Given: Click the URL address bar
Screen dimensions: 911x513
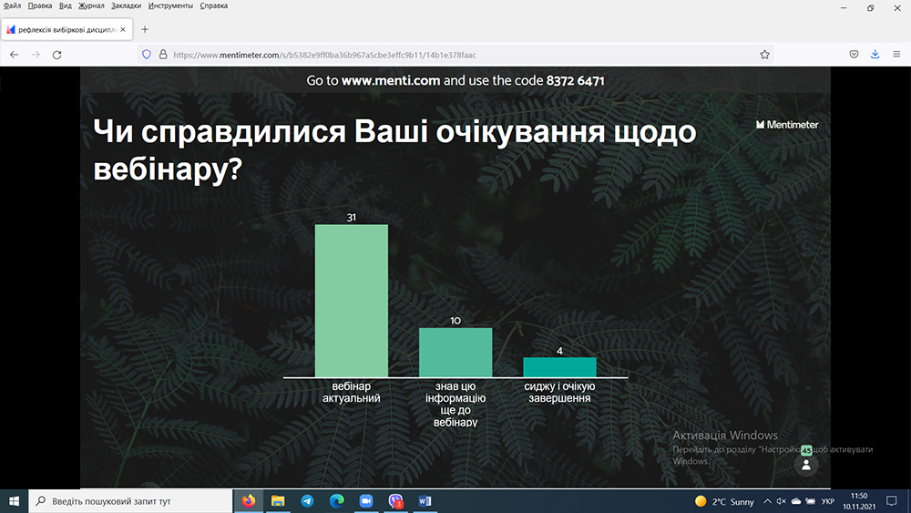Looking at the screenshot, I should click(x=455, y=55).
